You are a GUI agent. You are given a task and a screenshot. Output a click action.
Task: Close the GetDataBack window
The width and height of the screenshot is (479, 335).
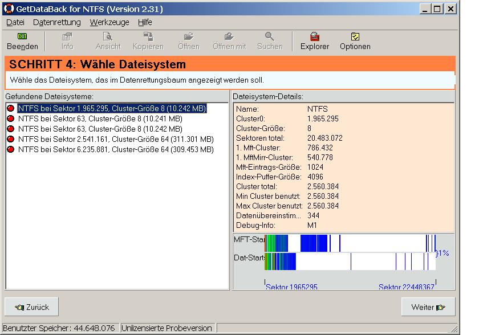pos(450,9)
